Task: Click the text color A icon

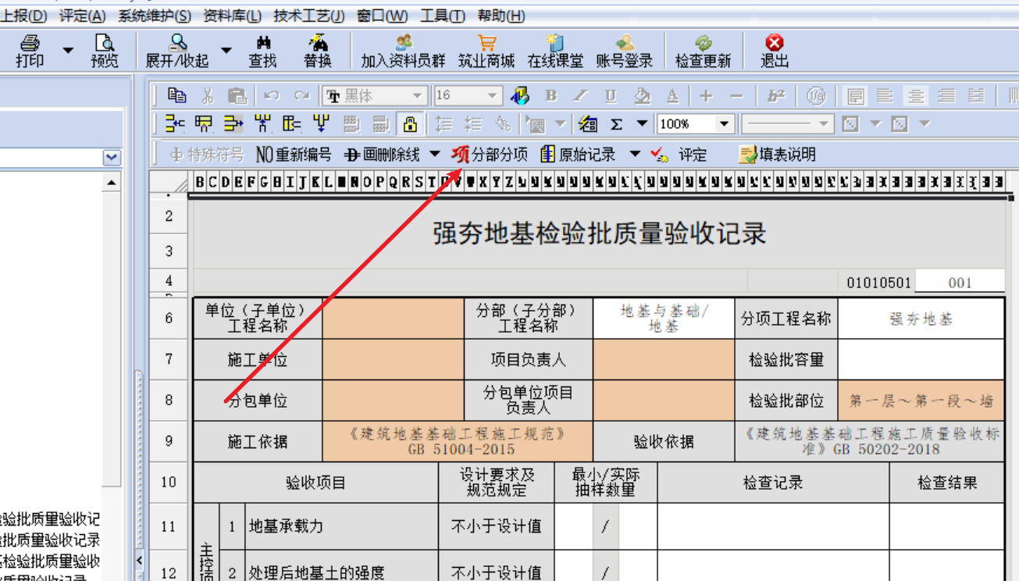Action: 672,96
